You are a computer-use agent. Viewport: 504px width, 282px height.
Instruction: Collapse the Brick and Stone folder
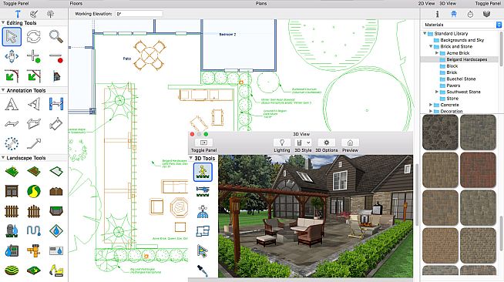431,46
